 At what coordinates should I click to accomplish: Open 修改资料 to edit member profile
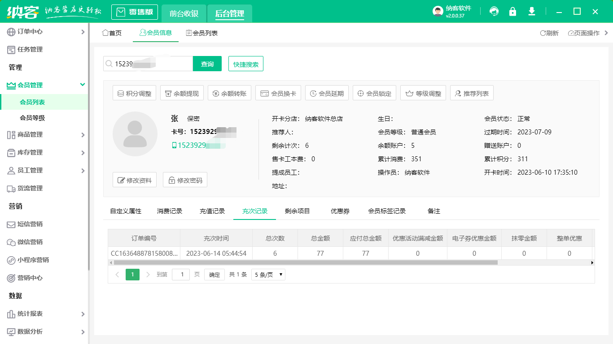[x=134, y=180]
